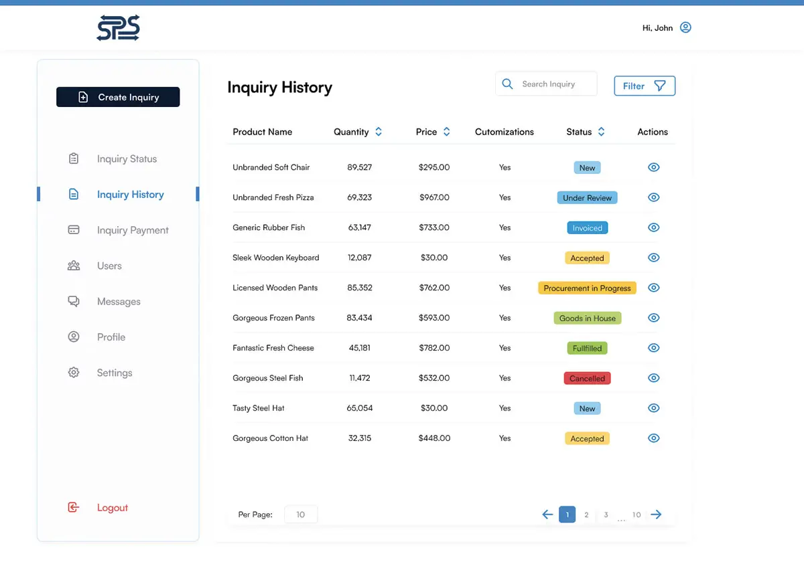Image resolution: width=804 pixels, height=562 pixels.
Task: View Licensed Wooden Pants inquiry details
Action: [653, 287]
